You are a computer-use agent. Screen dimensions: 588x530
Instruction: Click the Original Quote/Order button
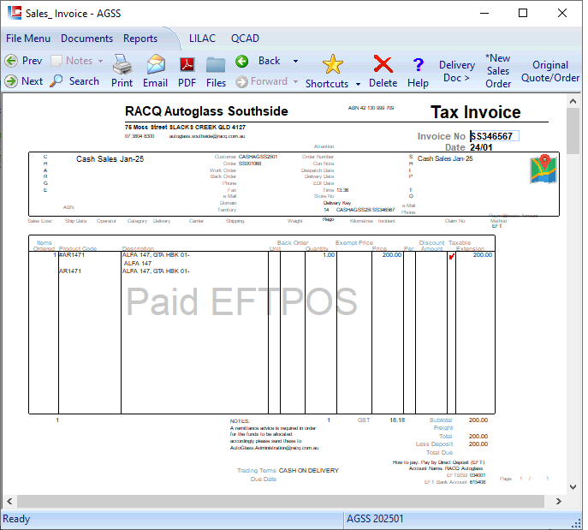tap(550, 71)
